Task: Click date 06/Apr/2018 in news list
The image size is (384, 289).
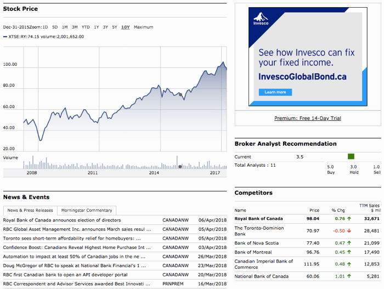Action: [x=212, y=220]
